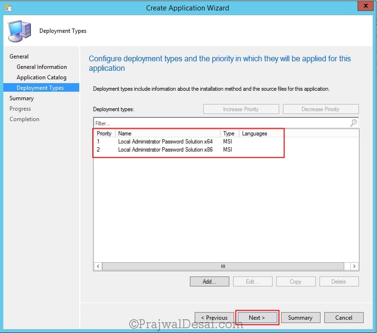Go to General Information step
Image resolution: width=377 pixels, height=333 pixels.
(x=42, y=67)
